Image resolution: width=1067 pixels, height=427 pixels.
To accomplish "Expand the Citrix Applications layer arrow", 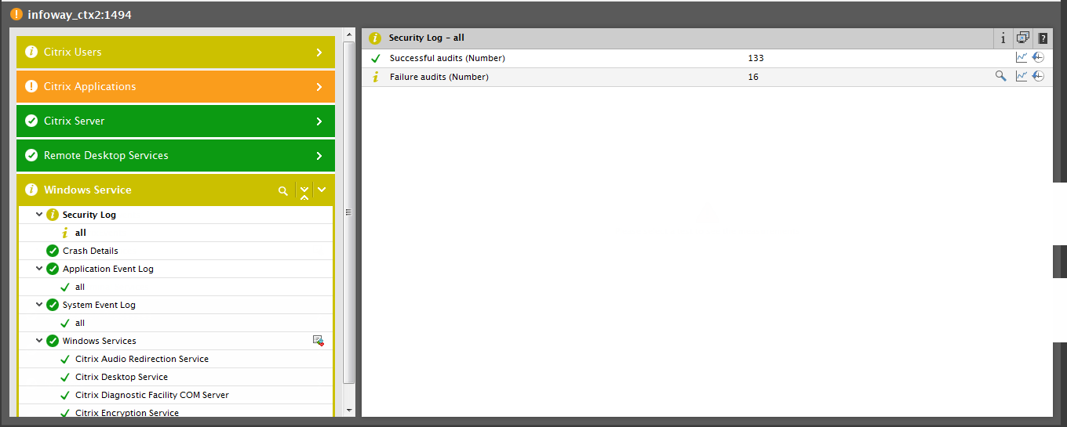I will (x=319, y=87).
